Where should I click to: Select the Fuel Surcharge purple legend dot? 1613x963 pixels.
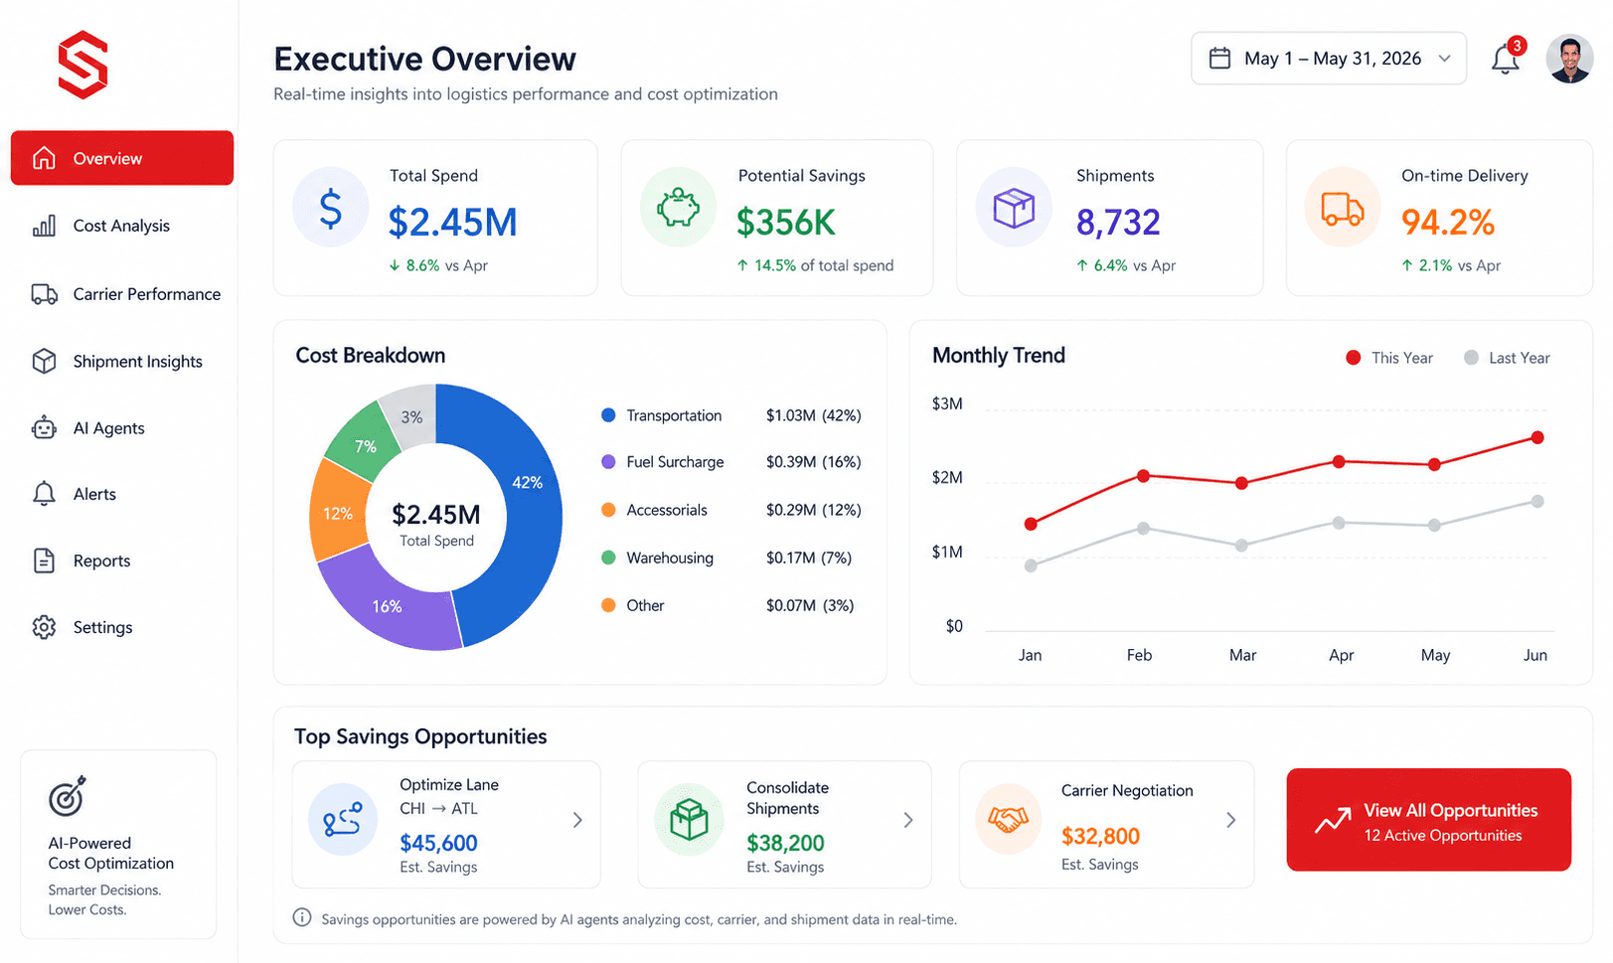608,461
